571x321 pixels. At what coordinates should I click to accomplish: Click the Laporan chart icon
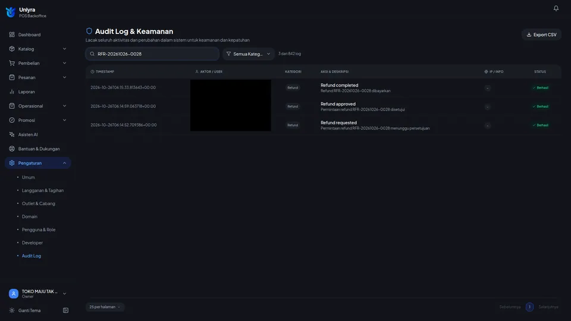tap(12, 92)
